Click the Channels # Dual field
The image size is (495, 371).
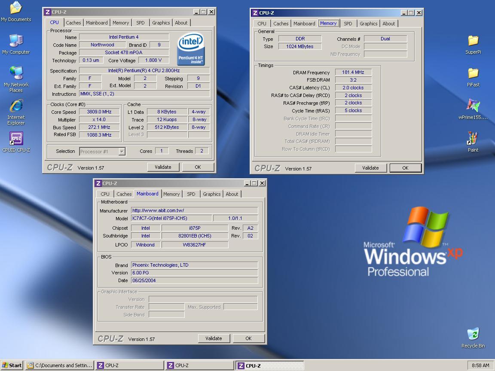[385, 39]
